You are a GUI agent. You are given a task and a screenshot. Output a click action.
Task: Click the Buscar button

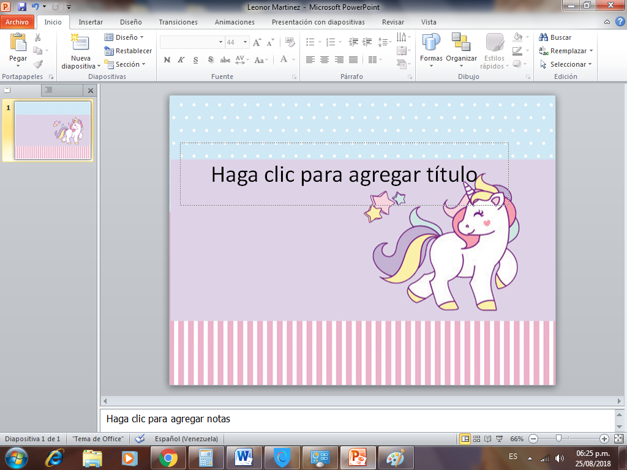pyautogui.click(x=555, y=37)
